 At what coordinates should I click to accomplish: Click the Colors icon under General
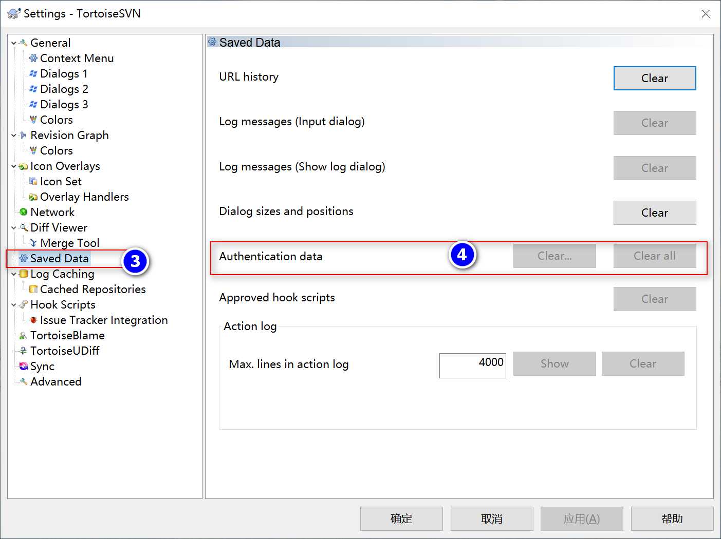click(x=33, y=120)
